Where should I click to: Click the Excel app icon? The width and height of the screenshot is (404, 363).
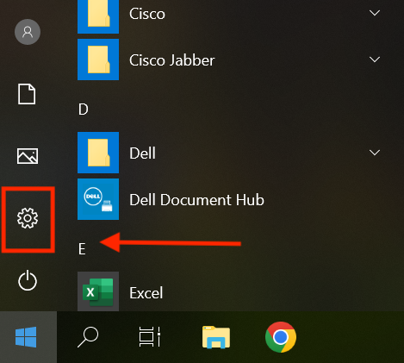point(98,291)
